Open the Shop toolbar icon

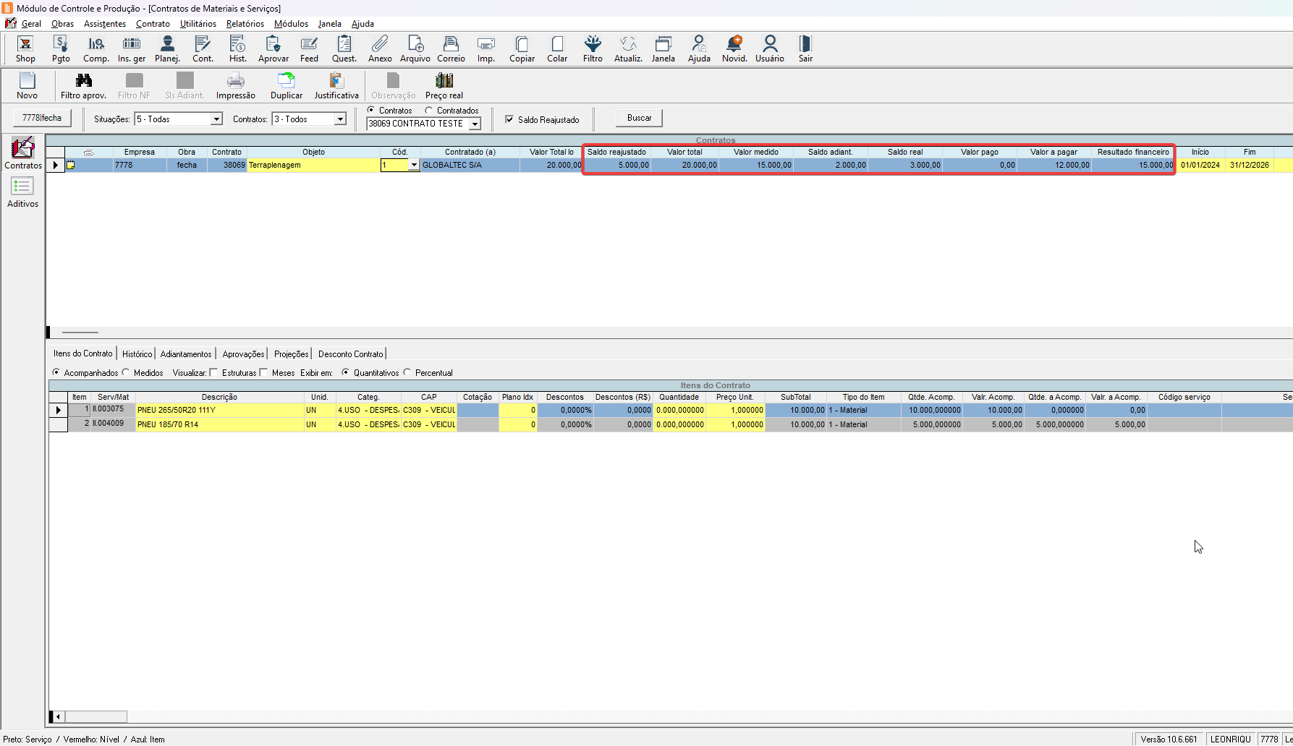[25, 49]
